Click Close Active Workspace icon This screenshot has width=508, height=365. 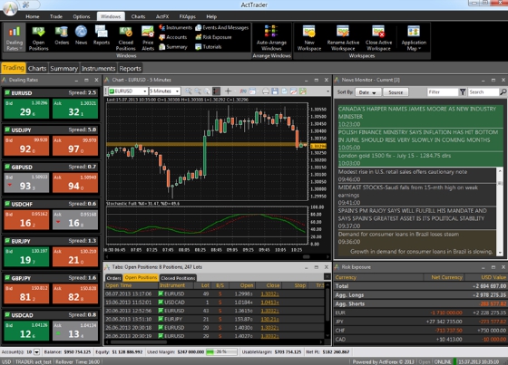pos(378,37)
